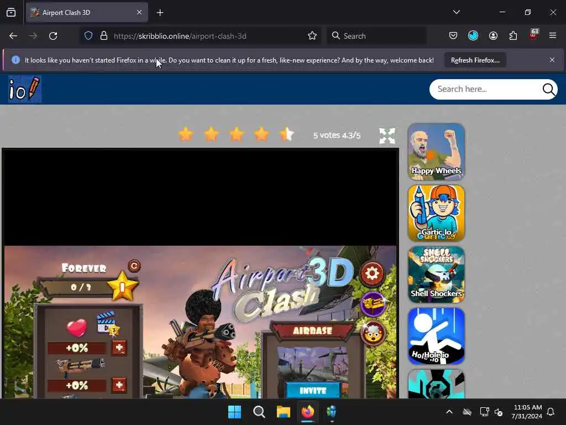
Task: Bookmark this page with the star icon
Action: 312,36
